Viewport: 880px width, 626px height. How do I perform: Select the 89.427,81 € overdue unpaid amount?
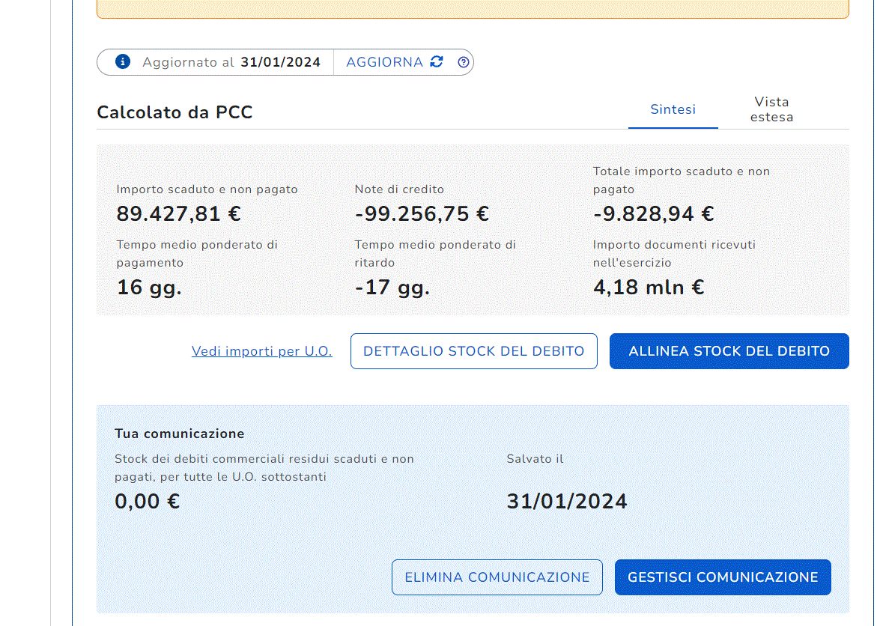pos(178,214)
